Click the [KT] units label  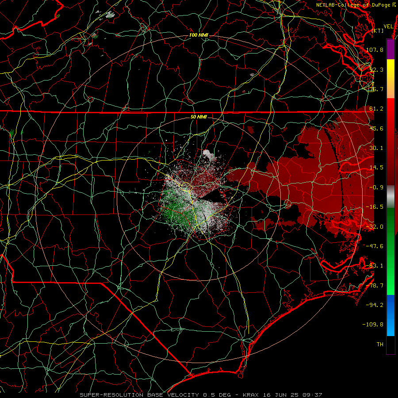click(378, 31)
